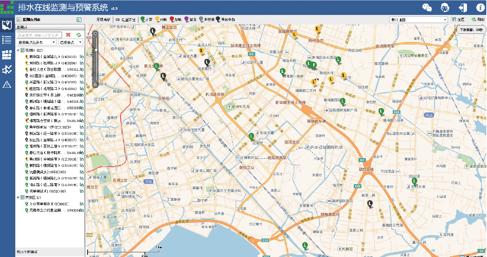Image resolution: width=487 pixels, height=257 pixels.
Task: Toggle the 电量不足 battery filter
Action: (x=126, y=20)
